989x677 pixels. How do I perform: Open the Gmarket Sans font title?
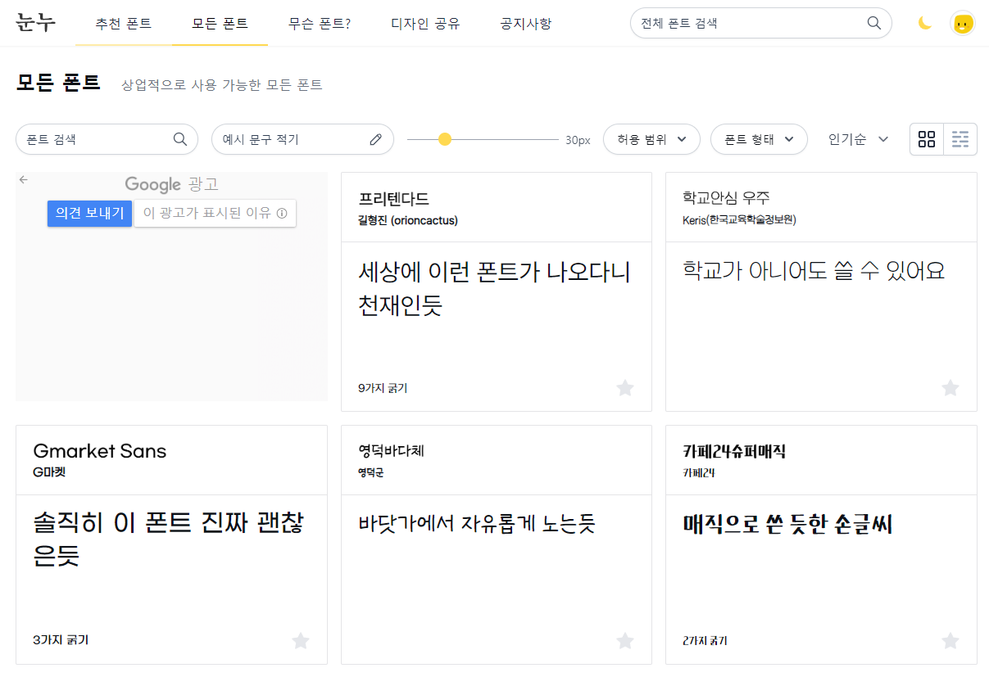[x=99, y=451]
